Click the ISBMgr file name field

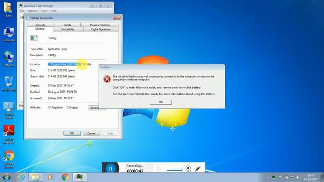tap(76, 38)
